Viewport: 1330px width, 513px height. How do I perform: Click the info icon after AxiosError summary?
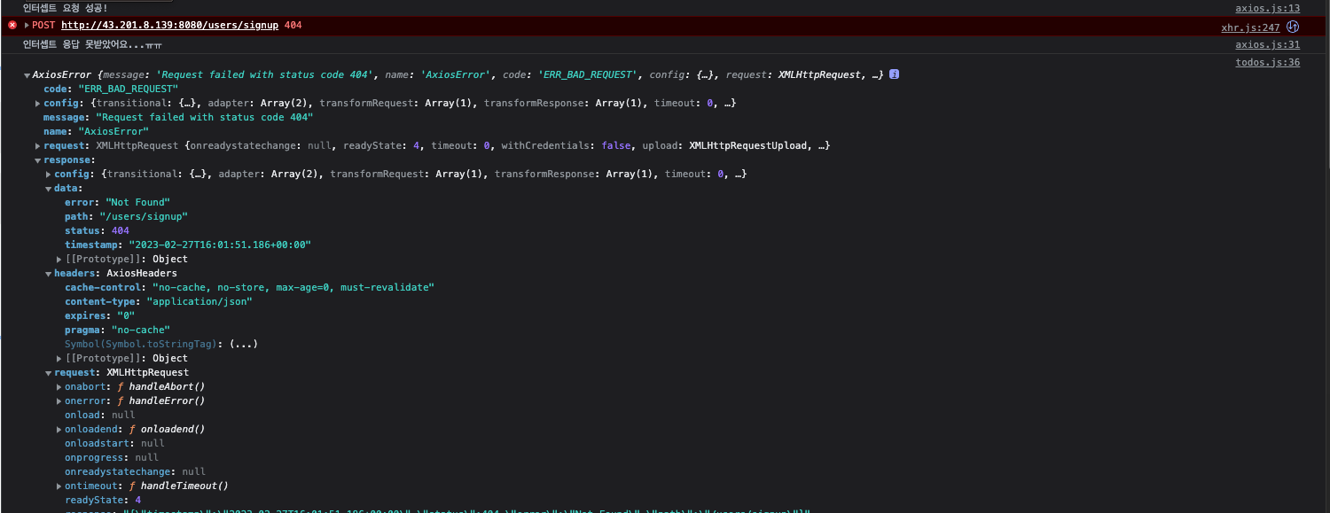894,74
